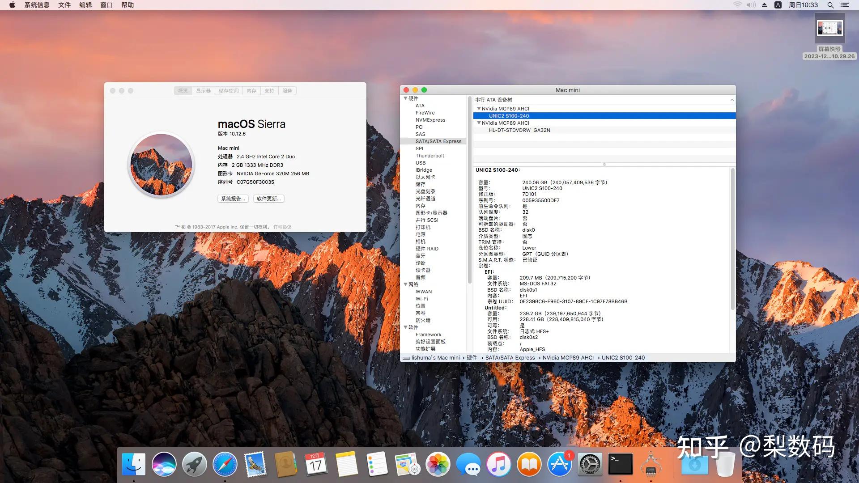Screen dimensions: 859x483
Task: Collapse 网络 section in sidebar
Action: [406, 284]
